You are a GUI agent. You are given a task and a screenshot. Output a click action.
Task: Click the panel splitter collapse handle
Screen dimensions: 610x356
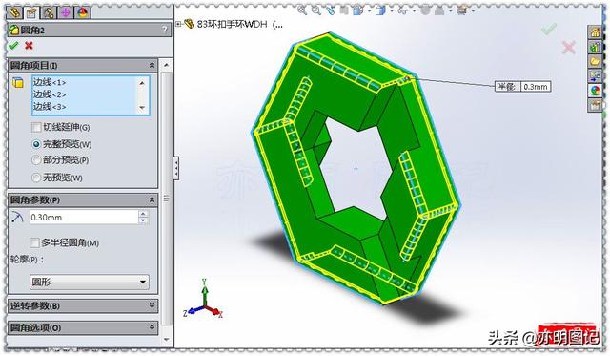(176, 168)
